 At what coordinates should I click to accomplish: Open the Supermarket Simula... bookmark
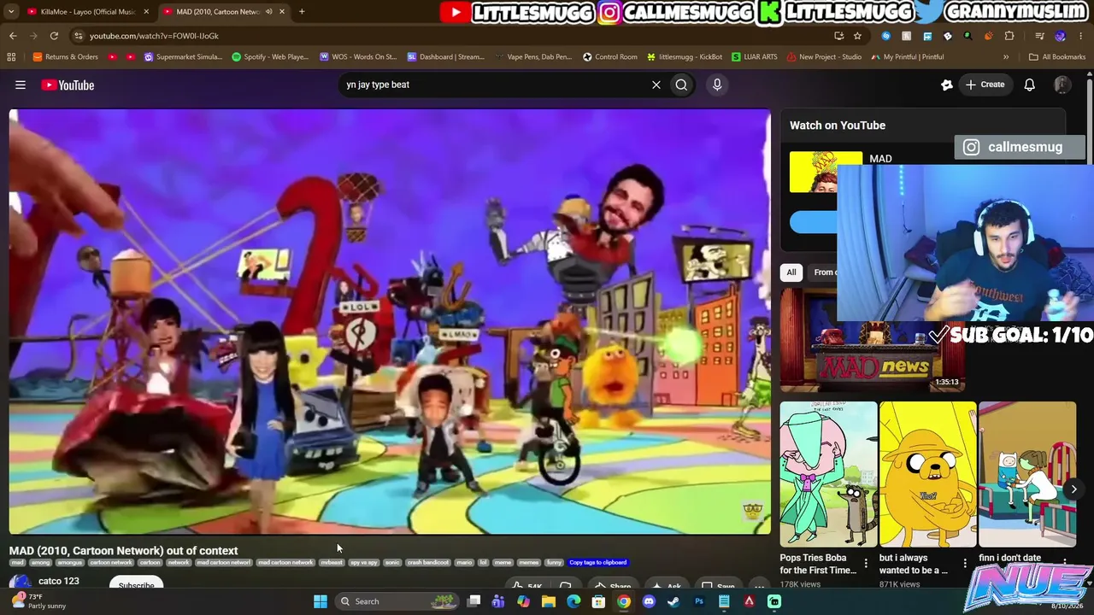[184, 57]
